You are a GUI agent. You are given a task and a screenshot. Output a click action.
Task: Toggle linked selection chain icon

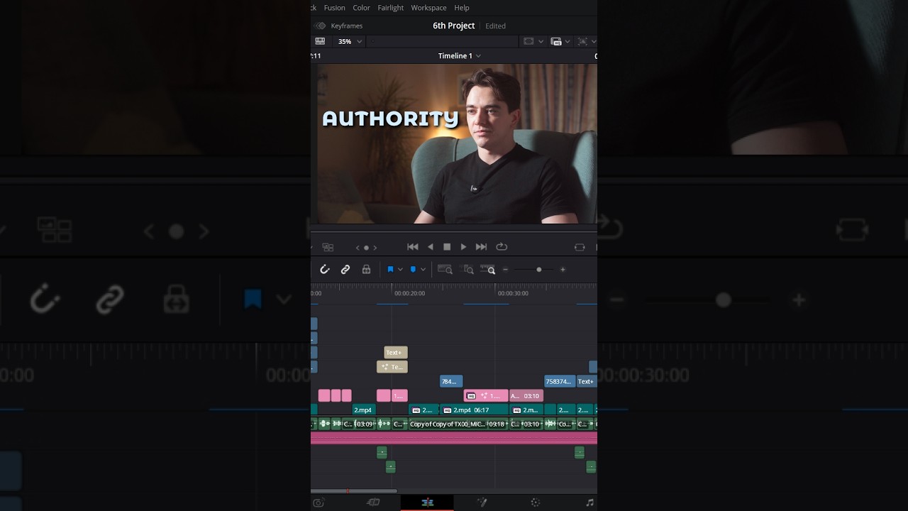(x=345, y=270)
